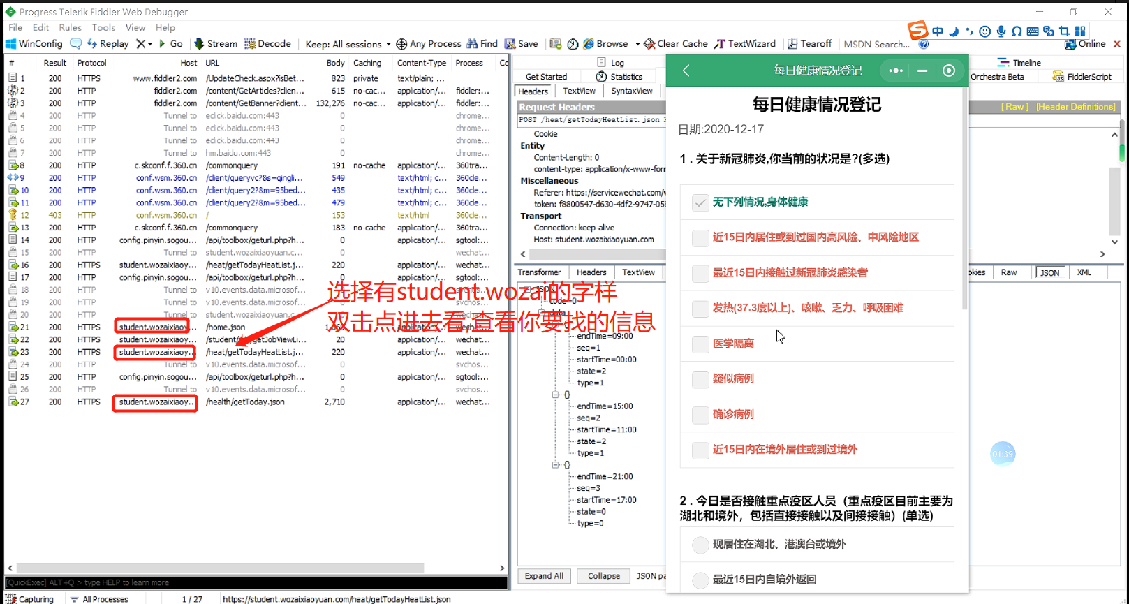Click the back arrow in the health form window
1129x604 pixels.
tap(686, 71)
